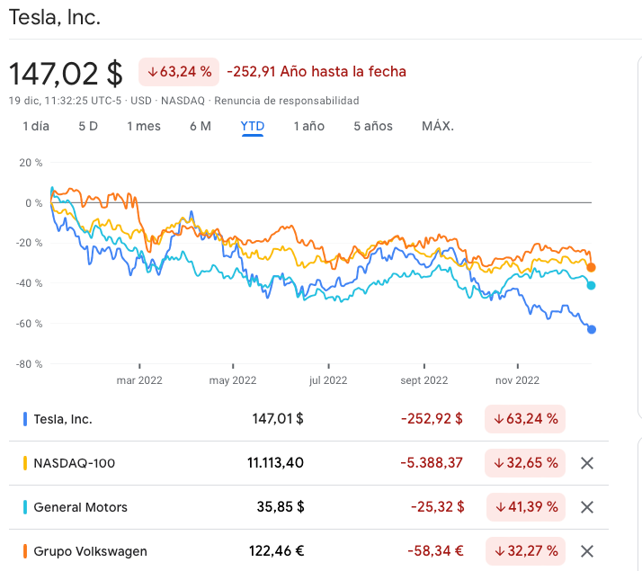Remove NASDAQ-100 comparison with its X icon
Viewport: 642px width, 571px height.
(x=587, y=463)
